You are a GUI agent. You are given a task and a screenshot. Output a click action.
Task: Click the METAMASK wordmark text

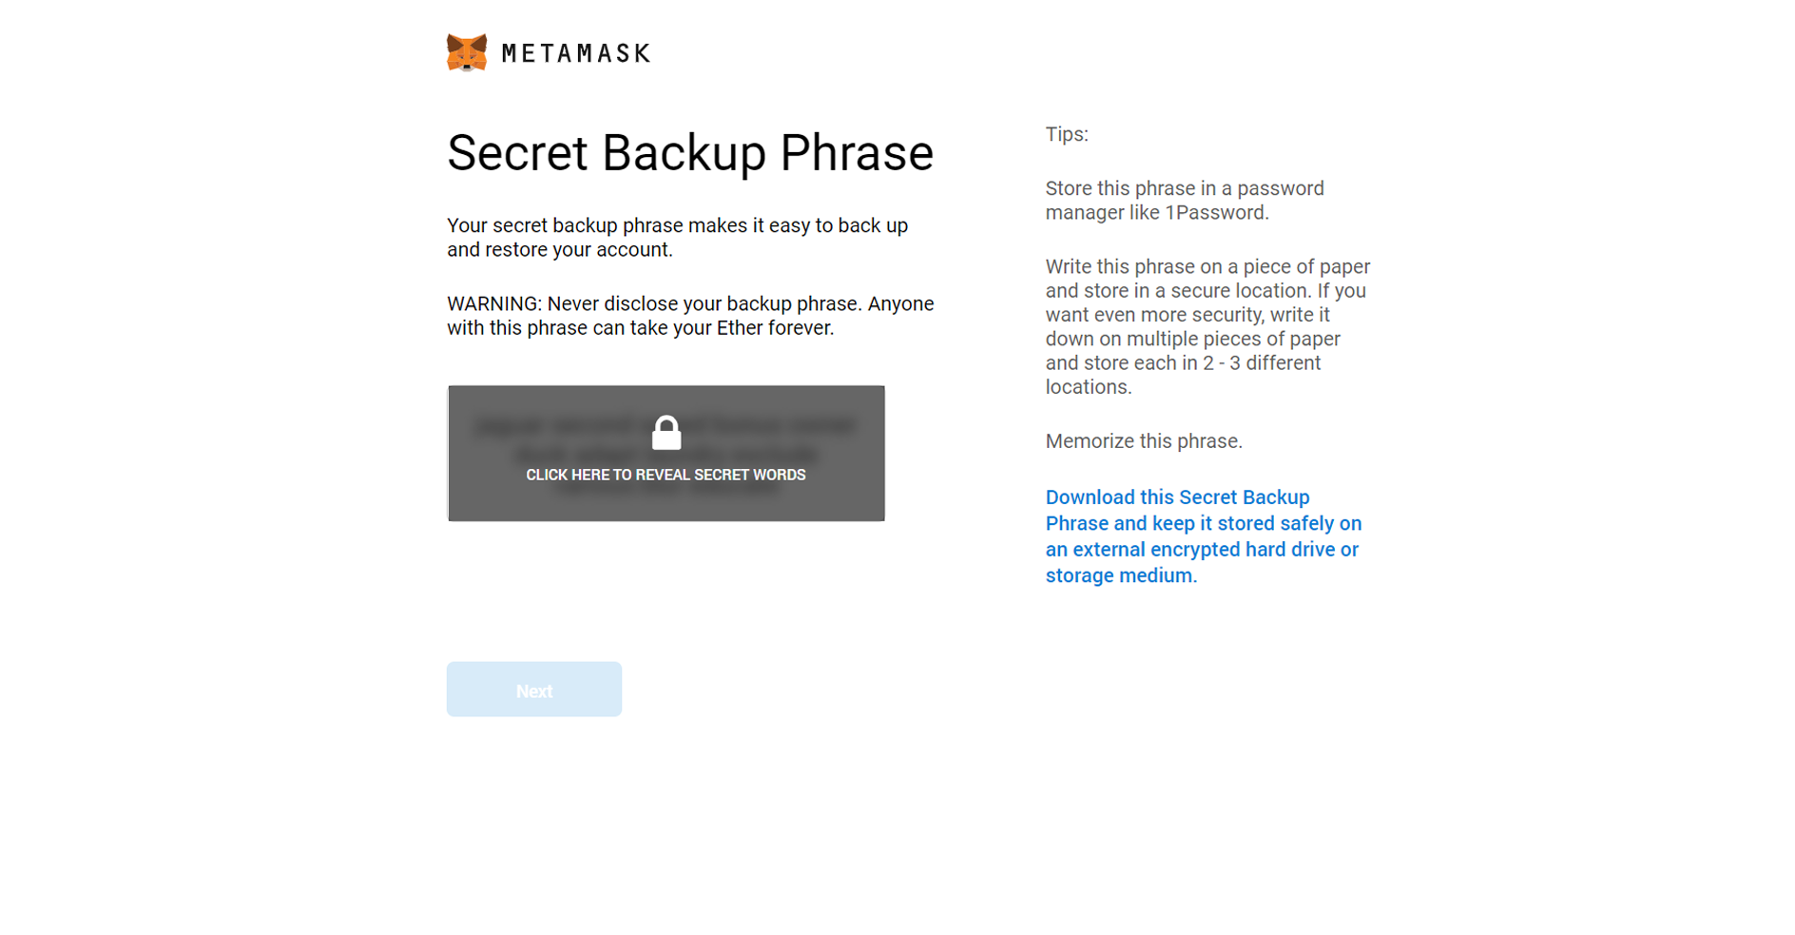point(576,53)
